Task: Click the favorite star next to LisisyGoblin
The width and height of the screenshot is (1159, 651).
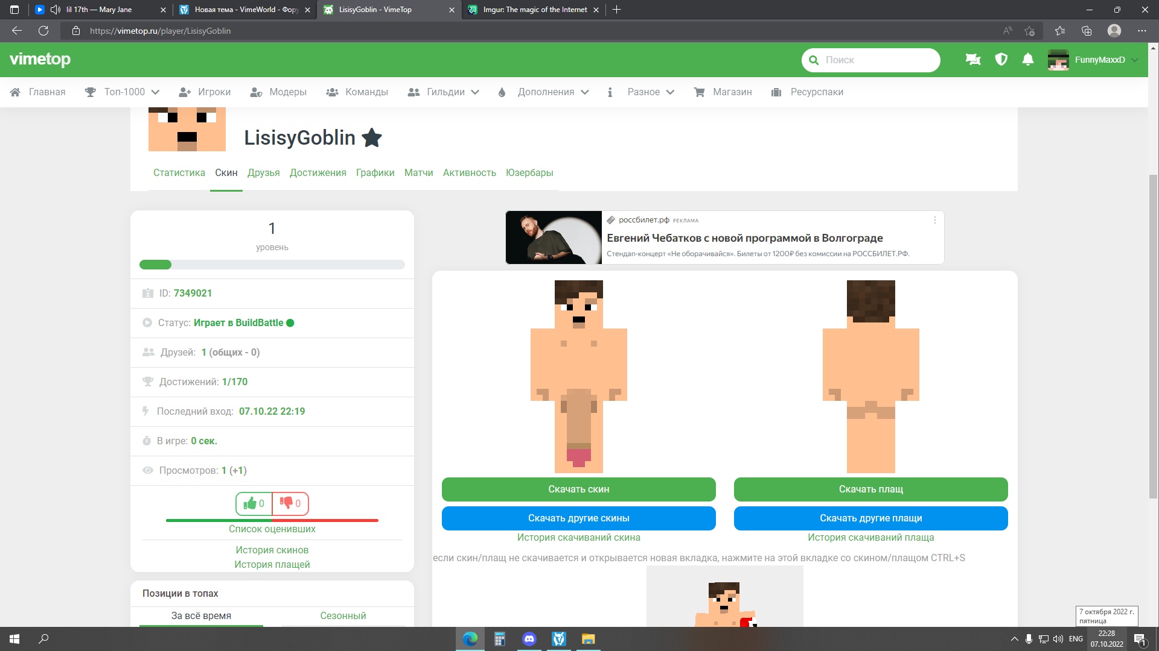Action: coord(372,138)
